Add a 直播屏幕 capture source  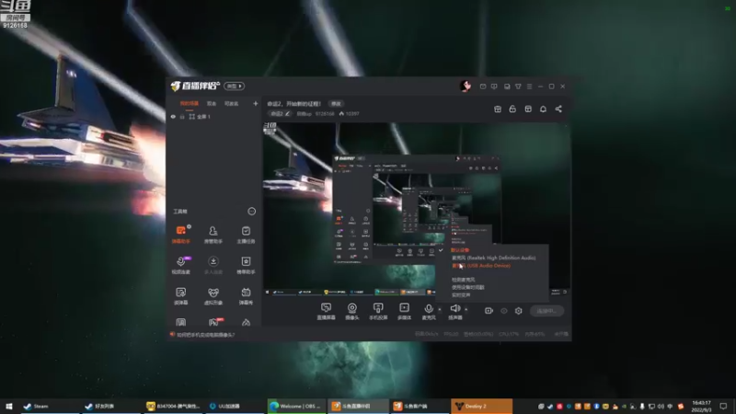326,311
